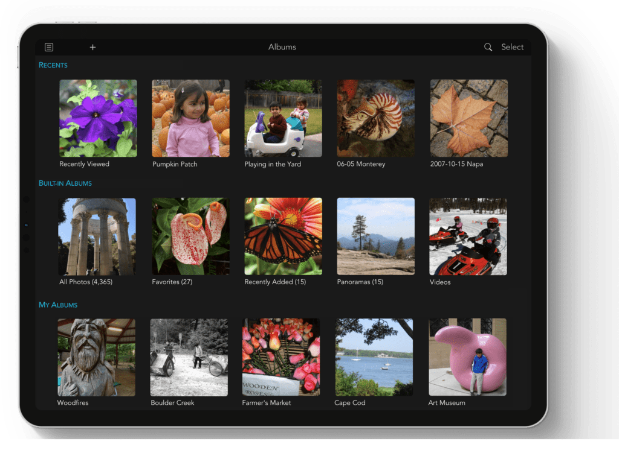Open Boulder Creek album thumbnail
619x450 pixels.
[189, 357]
